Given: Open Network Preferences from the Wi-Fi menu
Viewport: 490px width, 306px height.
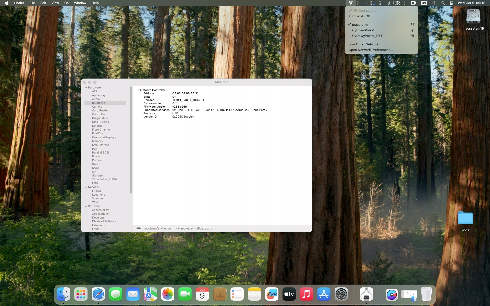Looking at the screenshot, I should pos(371,50).
